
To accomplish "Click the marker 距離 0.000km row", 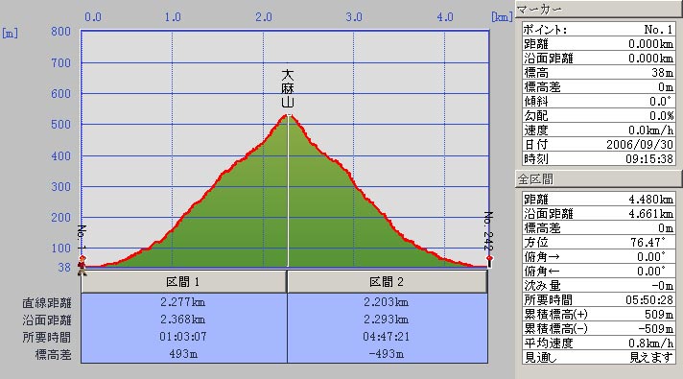I will click(599, 44).
